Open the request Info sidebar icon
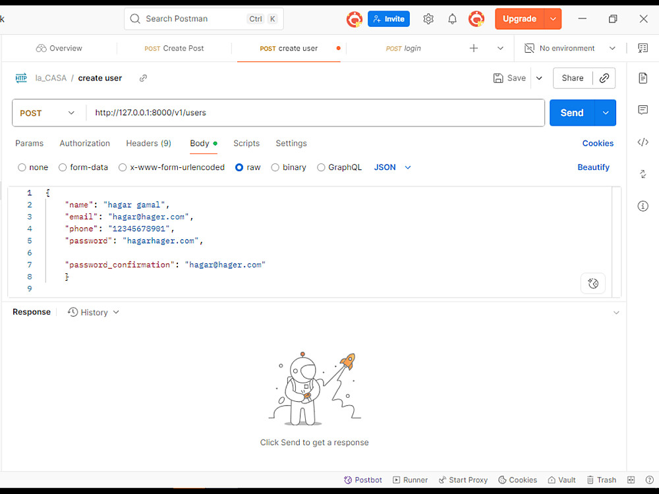Image resolution: width=659 pixels, height=494 pixels. coord(643,206)
